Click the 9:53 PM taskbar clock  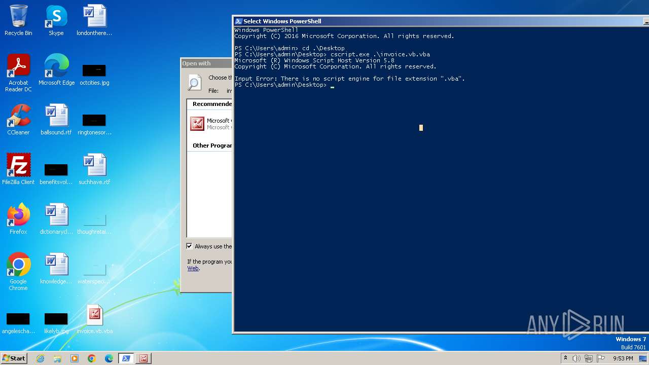point(623,358)
